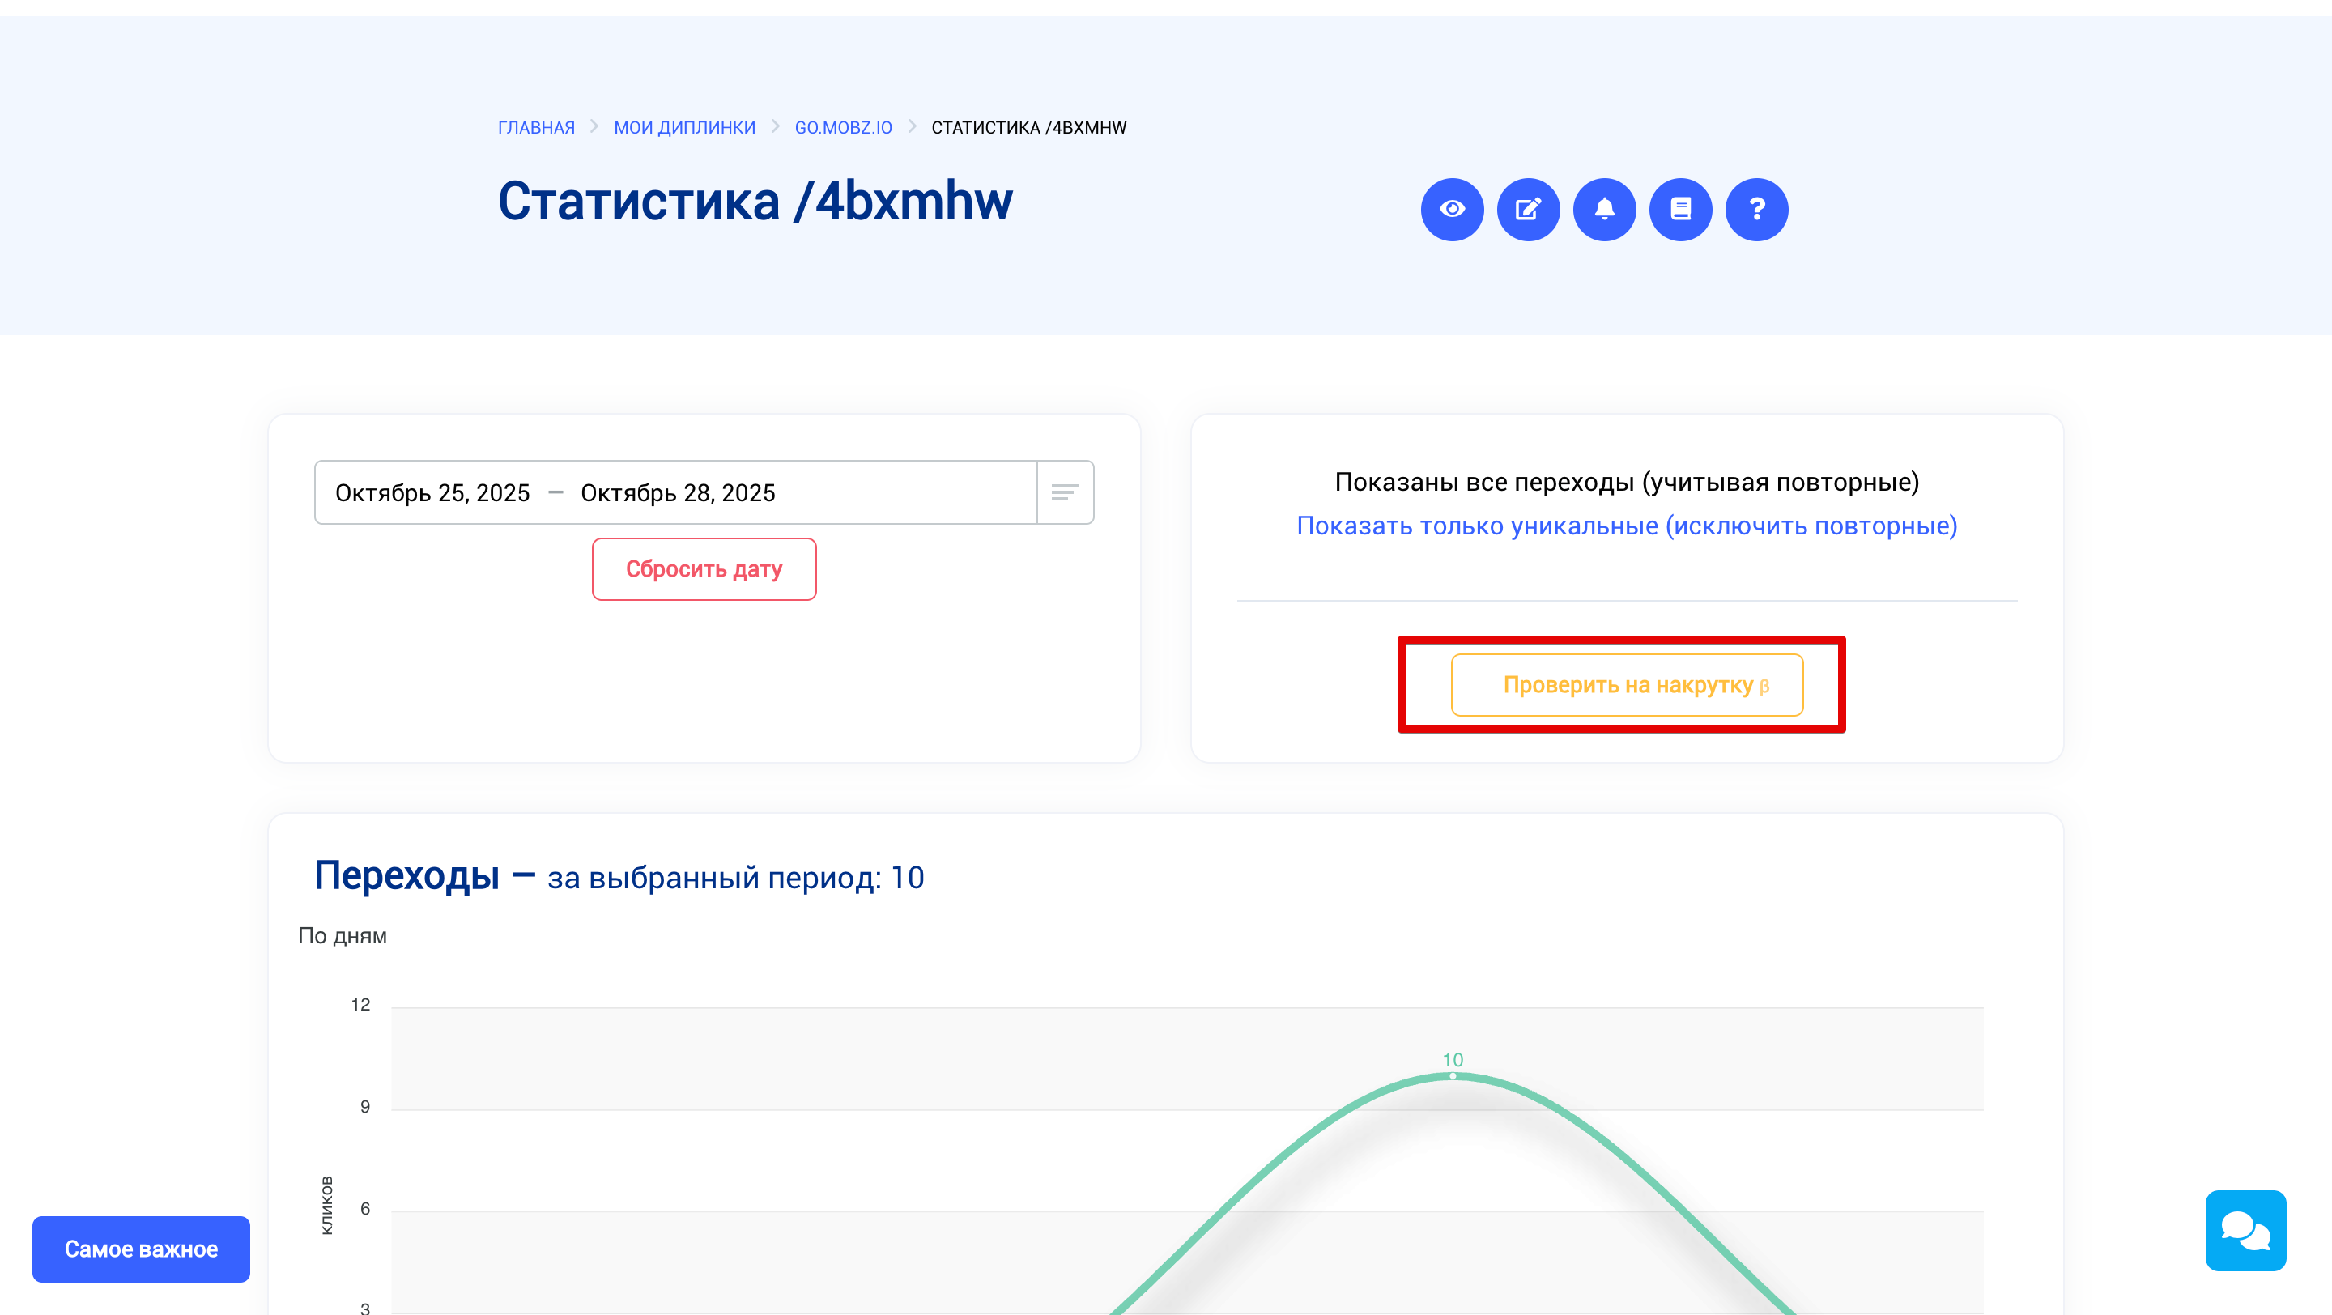Open preview using the eye icon

[1452, 209]
